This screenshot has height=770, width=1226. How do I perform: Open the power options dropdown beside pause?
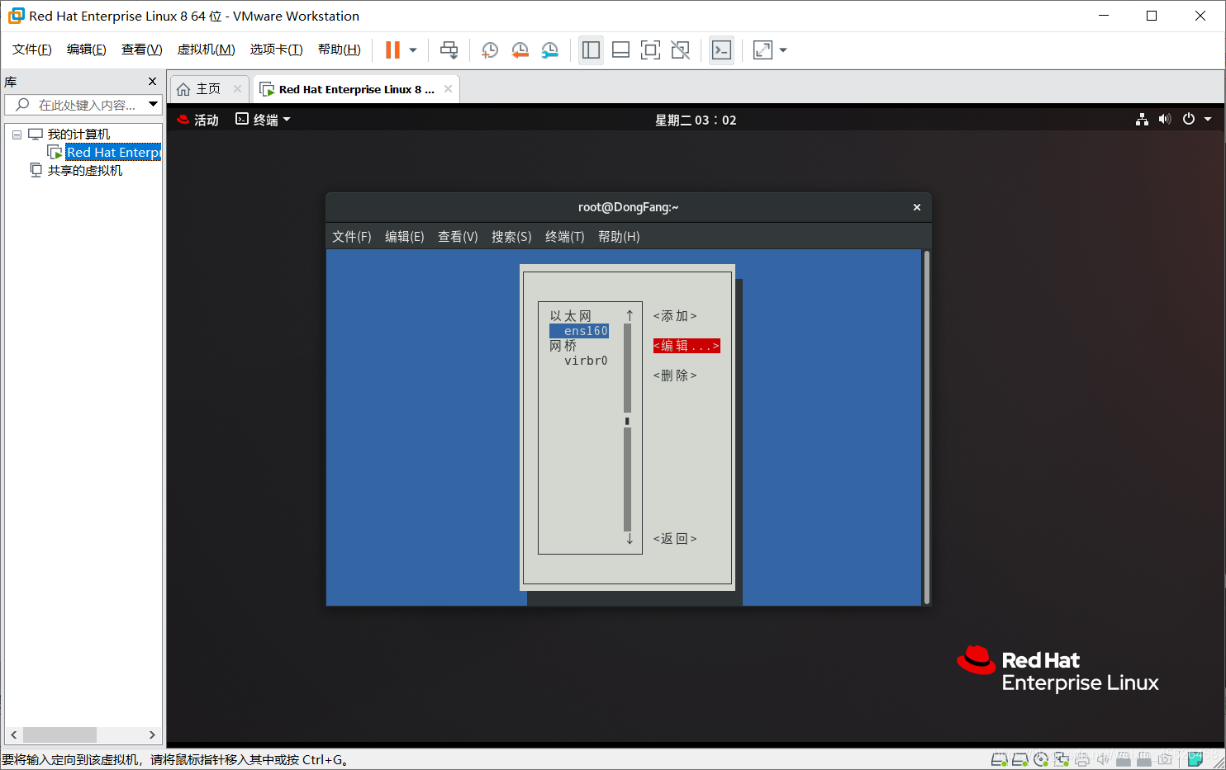[413, 50]
